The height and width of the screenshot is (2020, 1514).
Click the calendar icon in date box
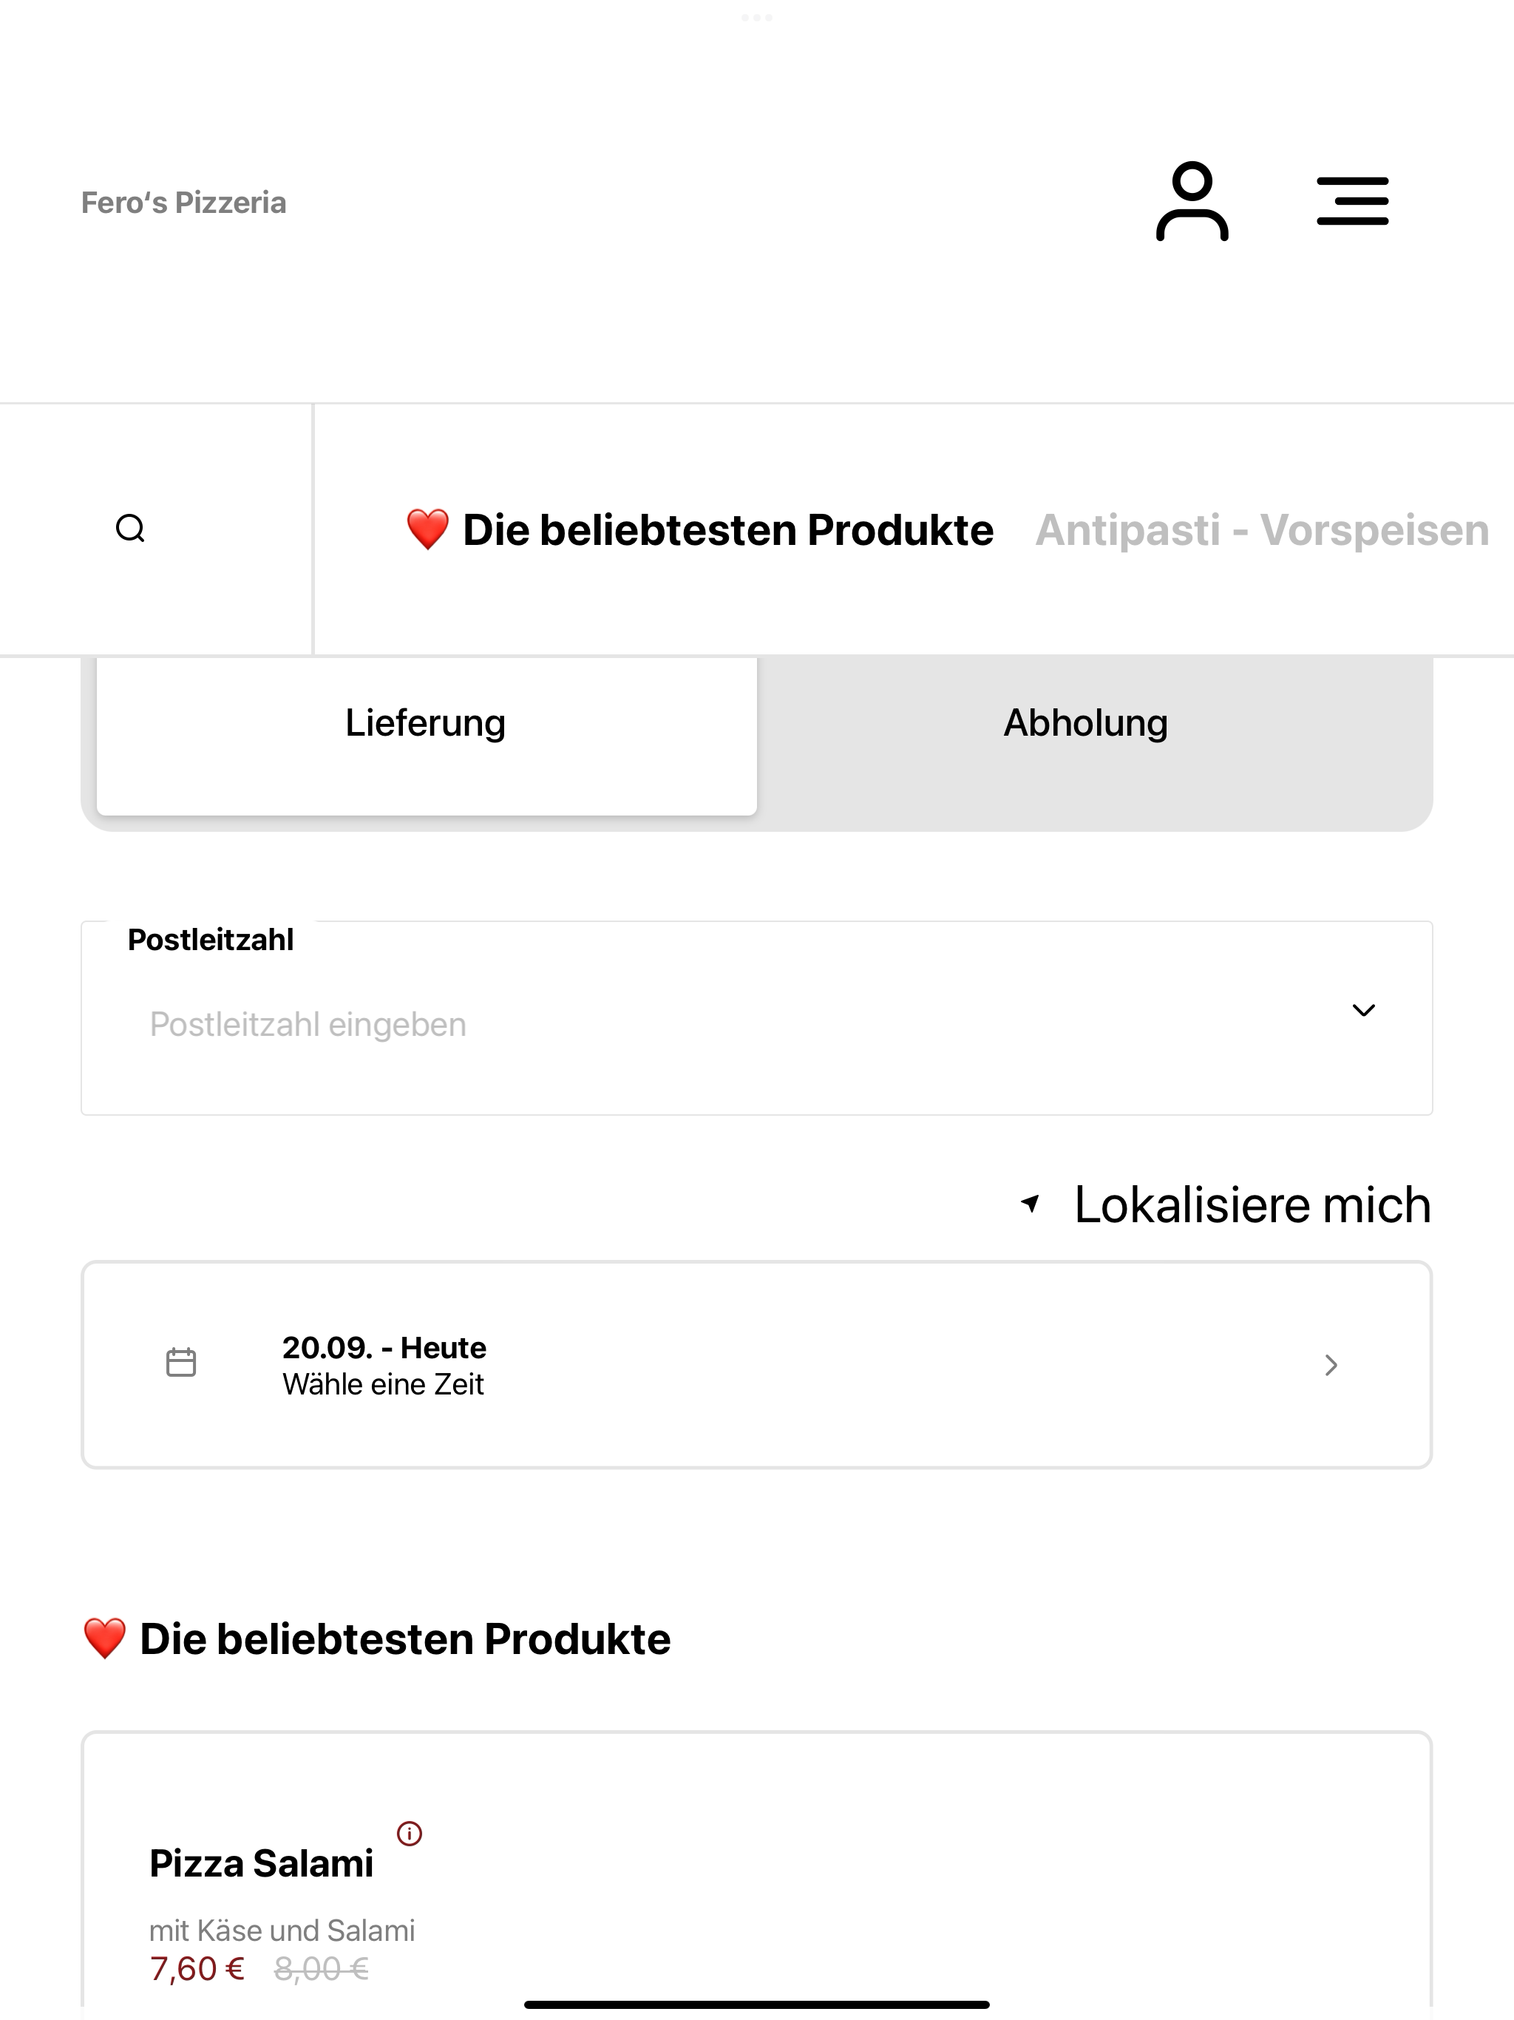(181, 1363)
